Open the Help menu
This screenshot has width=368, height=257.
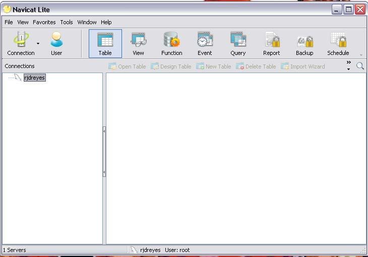tap(106, 22)
